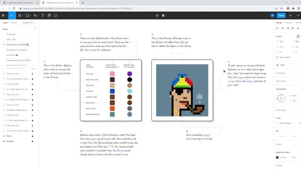The width and height of the screenshot is (301, 169).
Task: Switch to the Layers tab
Action: 5,23
